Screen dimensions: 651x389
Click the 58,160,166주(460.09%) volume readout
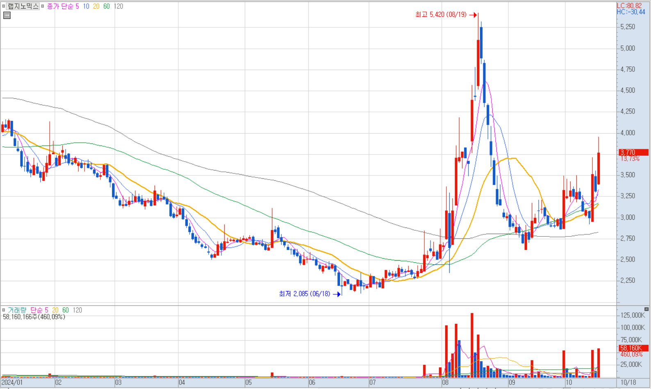click(34, 317)
